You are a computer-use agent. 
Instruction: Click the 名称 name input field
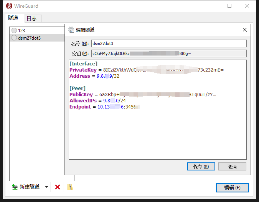click(x=169, y=43)
